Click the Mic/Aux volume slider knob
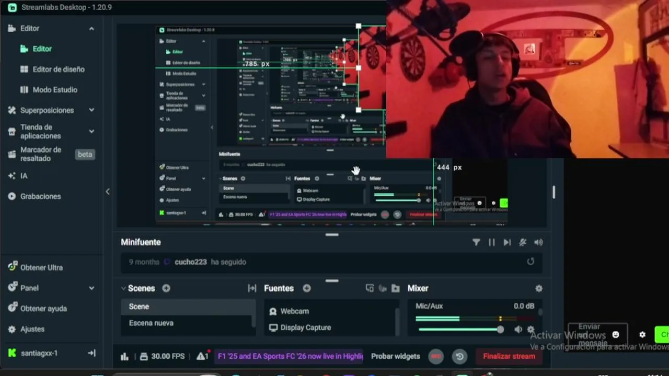 coord(500,330)
